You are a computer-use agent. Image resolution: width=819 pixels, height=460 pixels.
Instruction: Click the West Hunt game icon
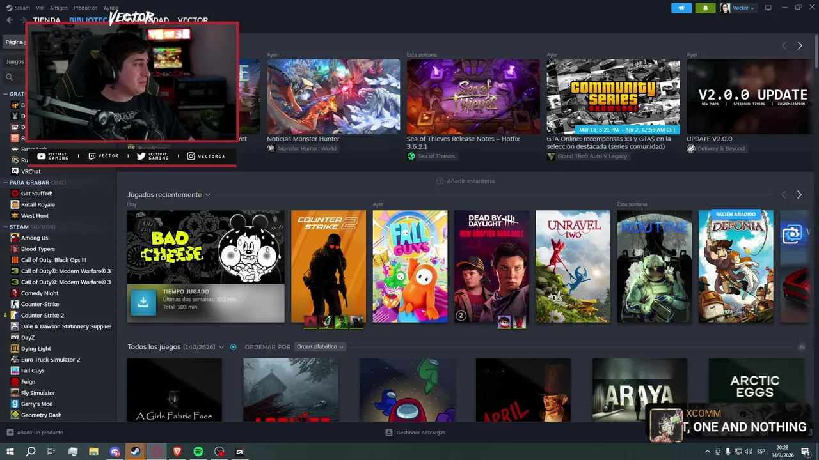pyautogui.click(x=15, y=216)
